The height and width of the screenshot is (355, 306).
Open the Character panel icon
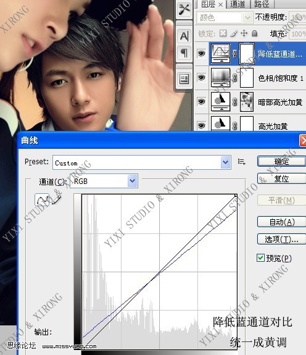(184, 36)
